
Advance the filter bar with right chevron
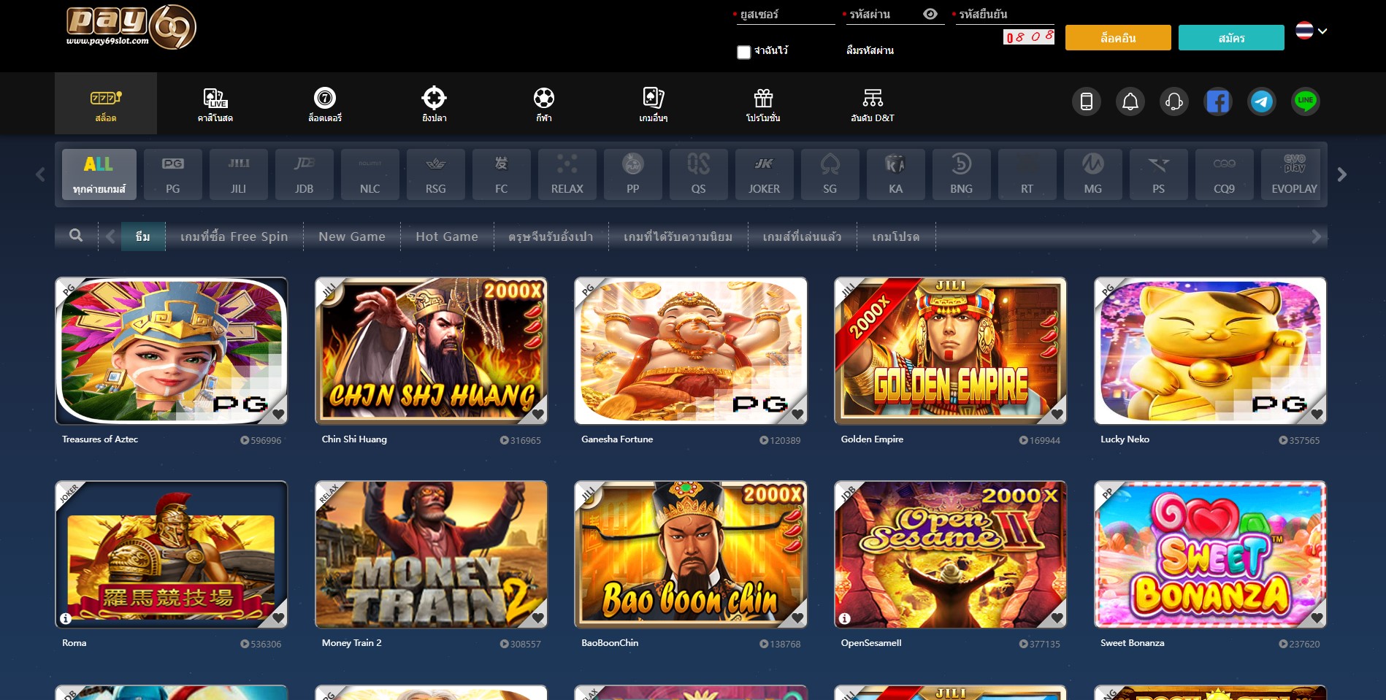(x=1316, y=236)
